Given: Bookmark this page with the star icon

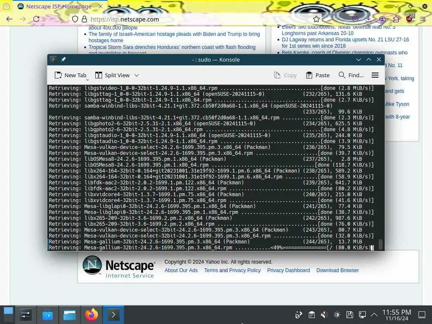Looking at the screenshot, I should tap(316, 19).
